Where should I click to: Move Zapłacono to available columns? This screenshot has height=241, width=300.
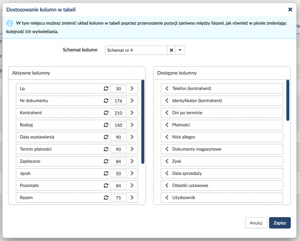[x=132, y=161]
